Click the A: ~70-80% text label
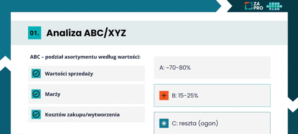The width and height of the screenshot is (298, 134). [x=175, y=68]
